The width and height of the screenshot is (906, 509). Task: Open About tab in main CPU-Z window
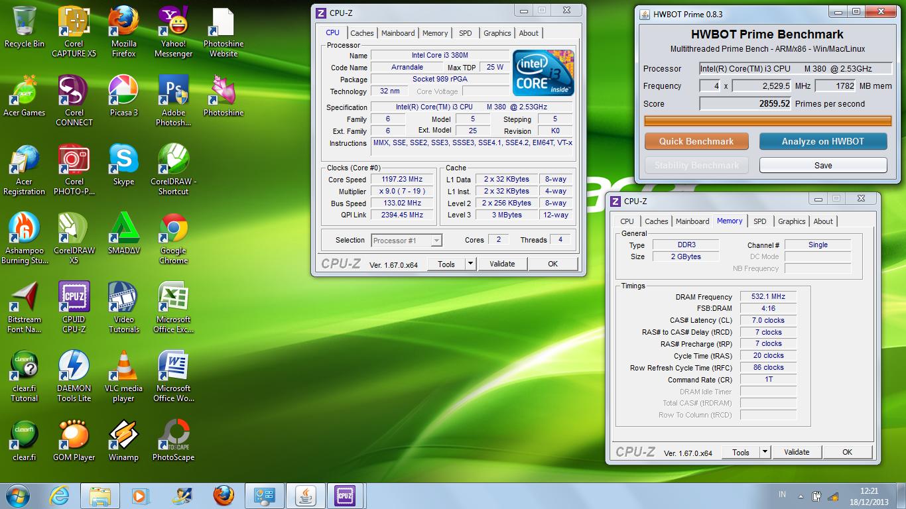(529, 33)
